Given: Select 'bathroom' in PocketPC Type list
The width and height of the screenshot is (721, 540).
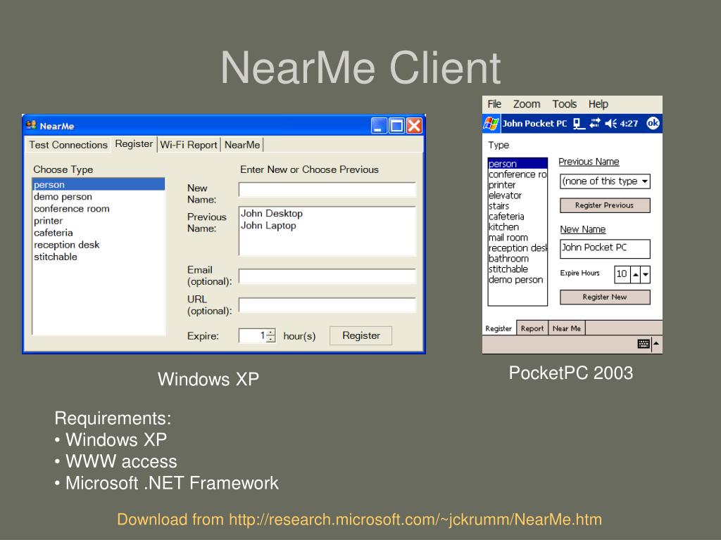Looking at the screenshot, I should pyautogui.click(x=518, y=259).
